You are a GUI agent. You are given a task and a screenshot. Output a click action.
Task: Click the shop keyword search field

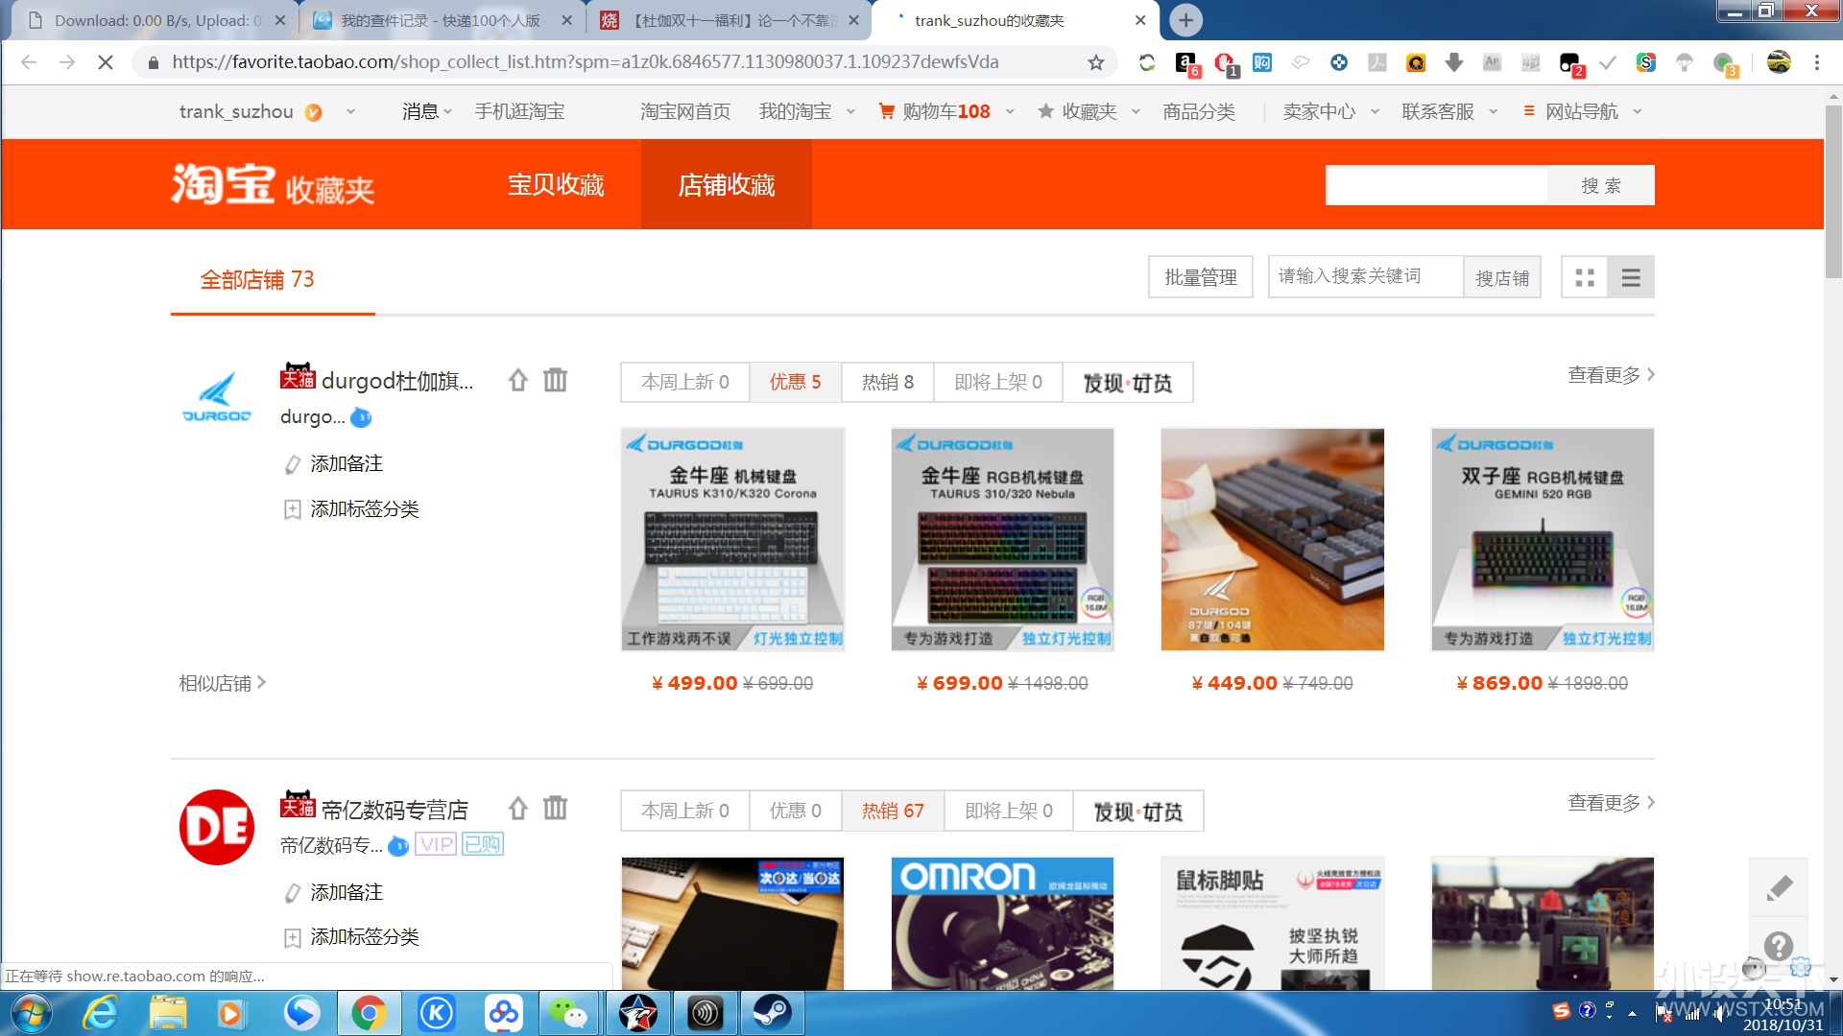[x=1366, y=276]
